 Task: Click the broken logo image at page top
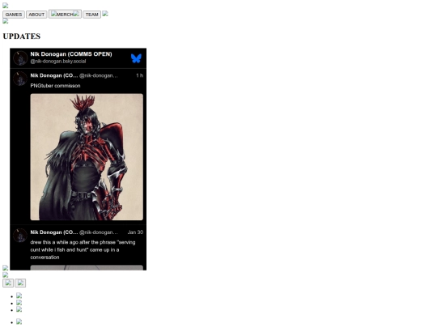(6, 6)
